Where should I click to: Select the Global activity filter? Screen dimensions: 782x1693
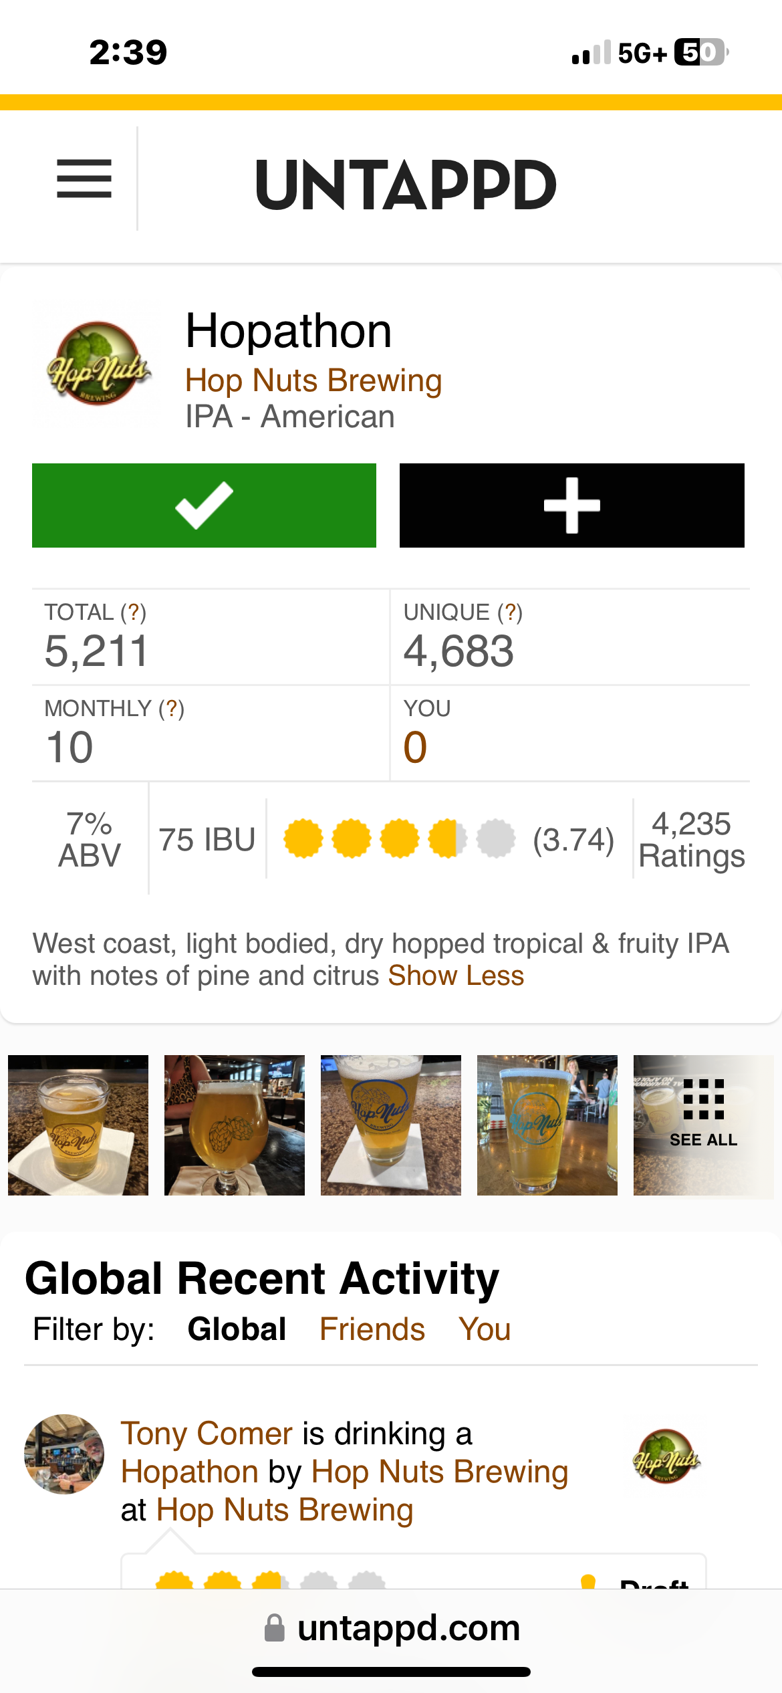[x=237, y=1329]
